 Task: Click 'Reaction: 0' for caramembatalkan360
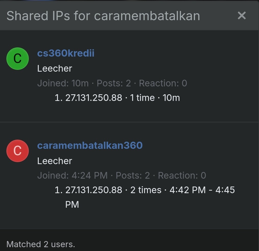pos(182,175)
